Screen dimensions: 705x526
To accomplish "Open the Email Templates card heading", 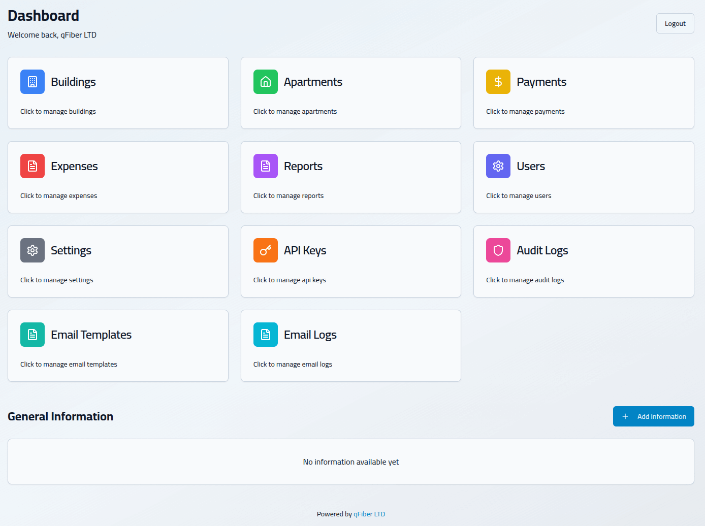I will [91, 335].
